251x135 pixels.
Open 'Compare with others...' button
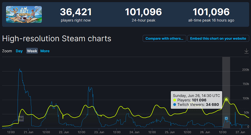pyautogui.click(x=165, y=38)
